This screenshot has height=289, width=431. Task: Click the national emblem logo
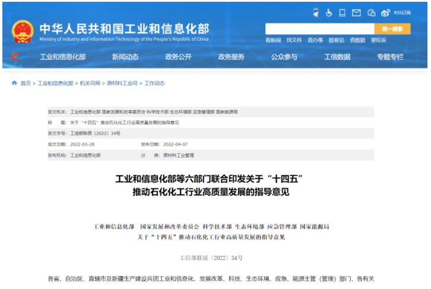tap(23, 31)
